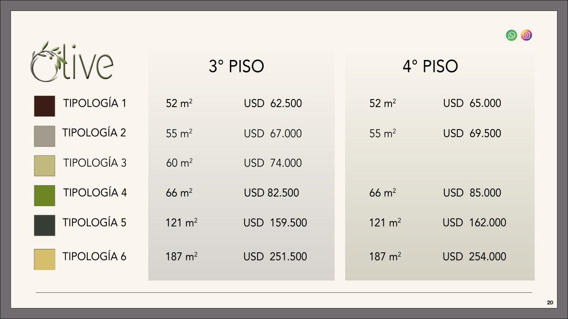568x319 pixels.
Task: Select the green Tipología 4 swatch
Action: click(x=44, y=196)
